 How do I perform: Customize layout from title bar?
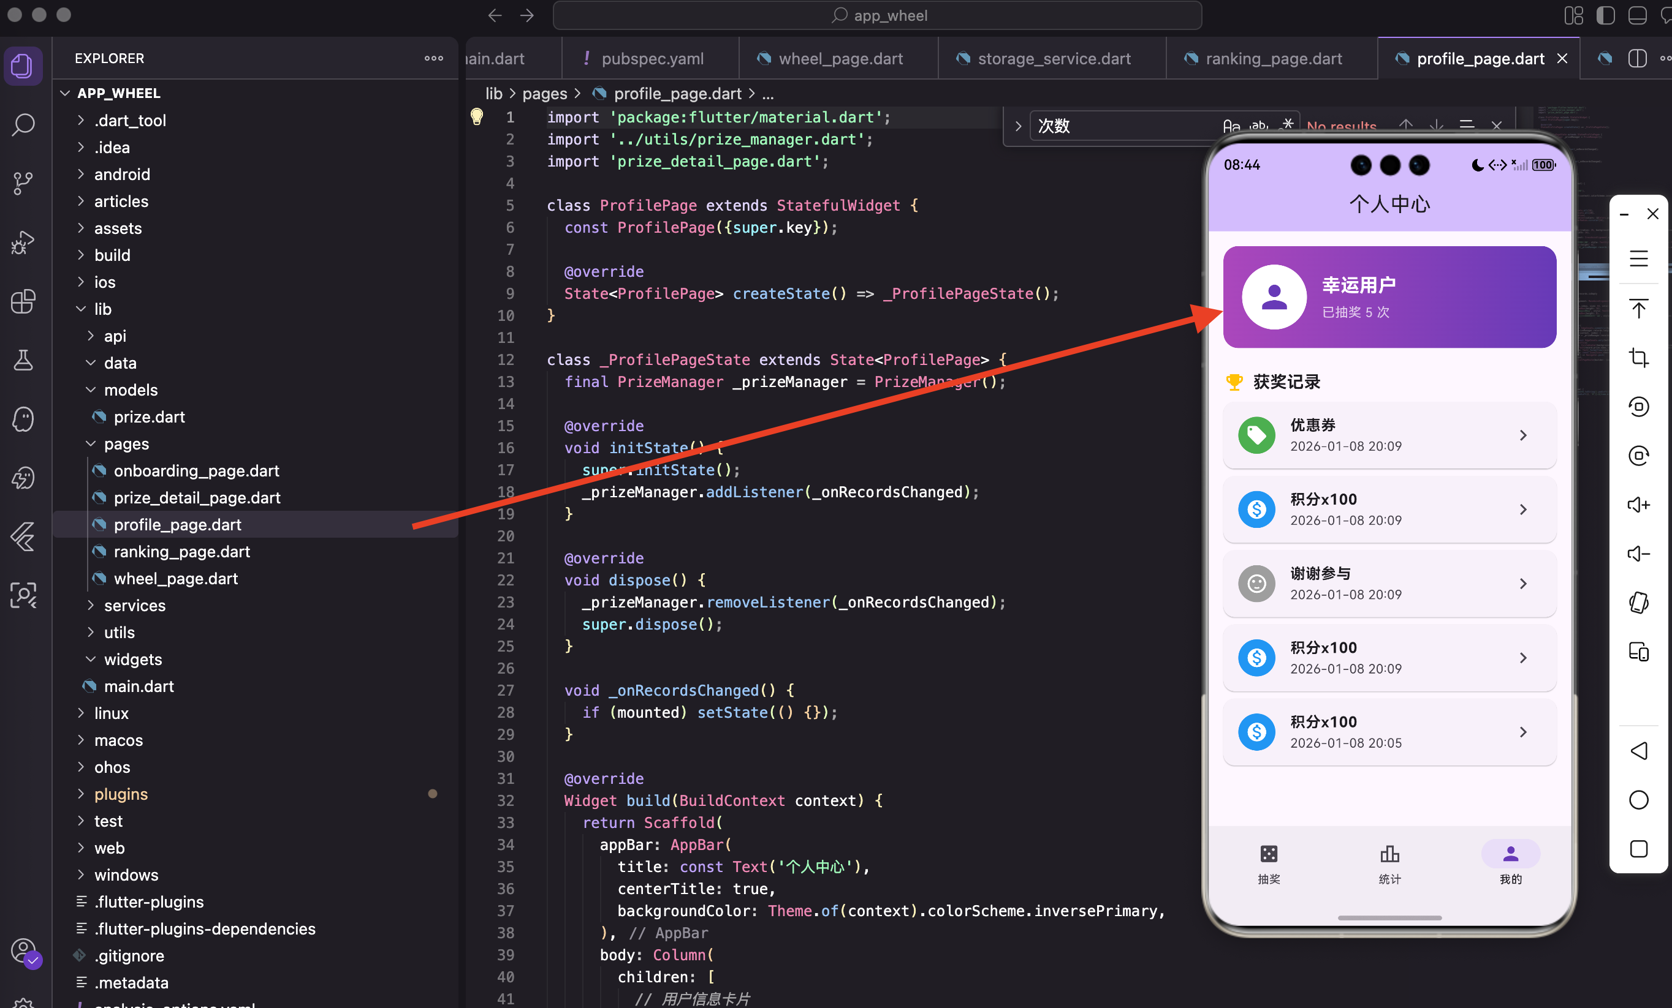(x=1573, y=15)
